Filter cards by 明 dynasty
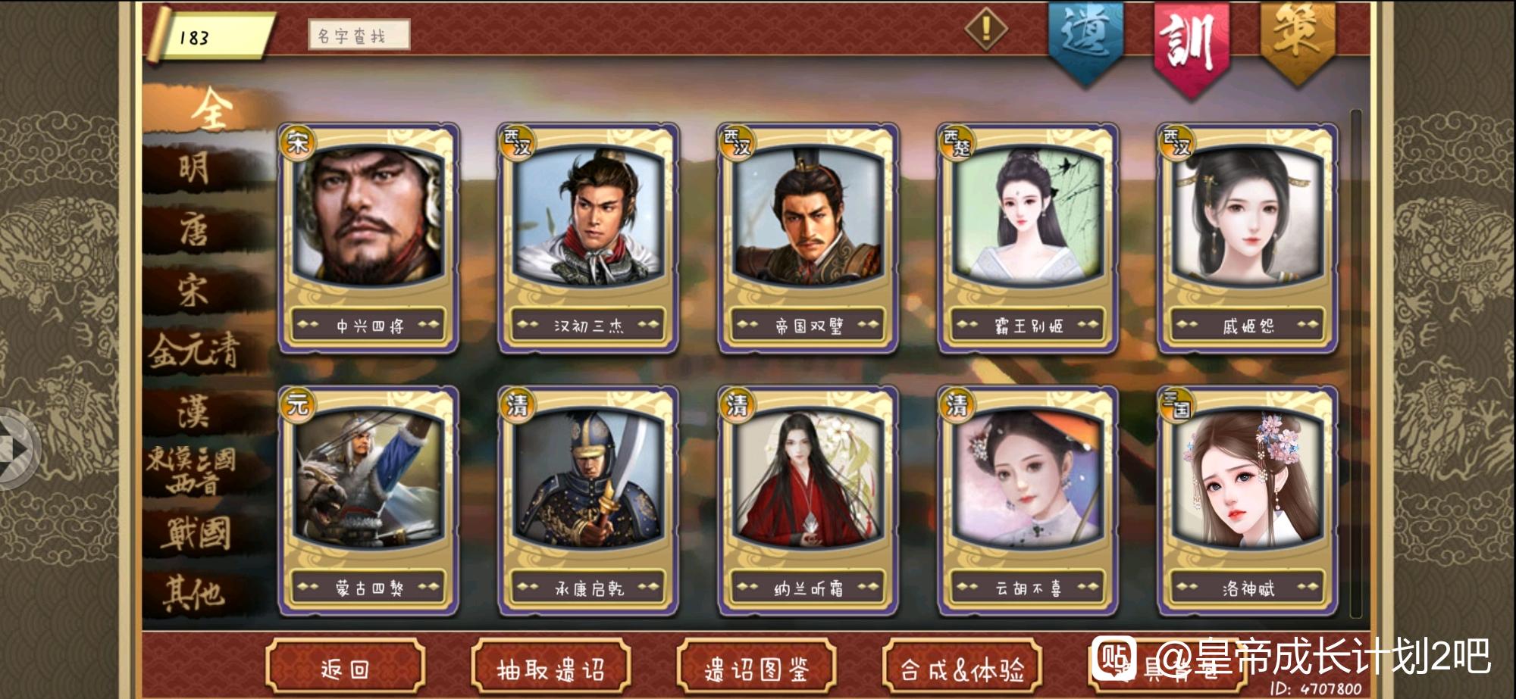 pyautogui.click(x=193, y=168)
